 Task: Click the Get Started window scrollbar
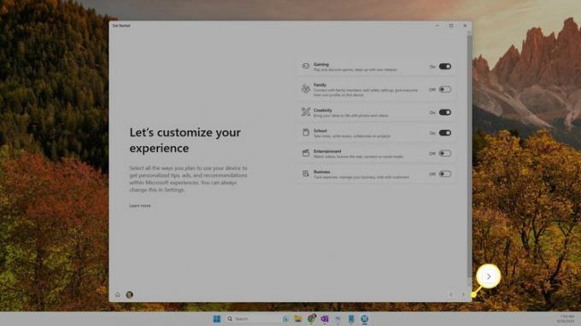[469, 155]
